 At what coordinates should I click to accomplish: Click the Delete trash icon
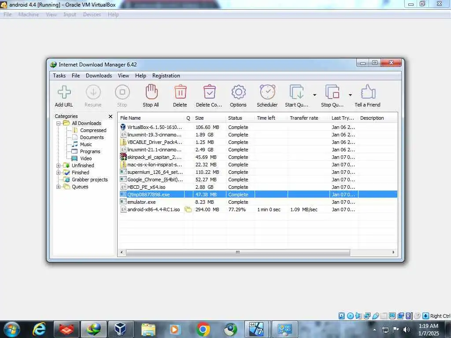180,92
